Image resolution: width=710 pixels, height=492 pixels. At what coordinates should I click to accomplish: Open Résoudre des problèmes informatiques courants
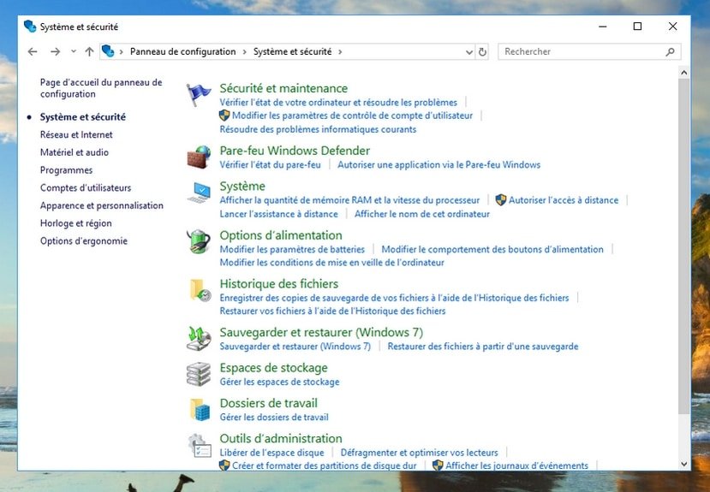[318, 129]
